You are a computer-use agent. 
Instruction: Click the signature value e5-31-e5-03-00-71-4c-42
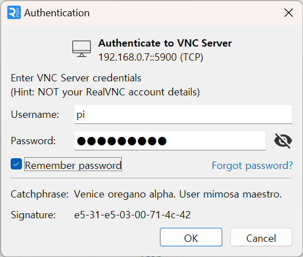pos(132,215)
